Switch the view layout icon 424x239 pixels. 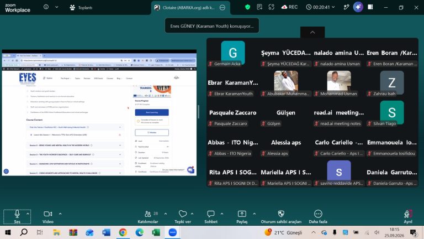pyautogui.click(x=370, y=7)
